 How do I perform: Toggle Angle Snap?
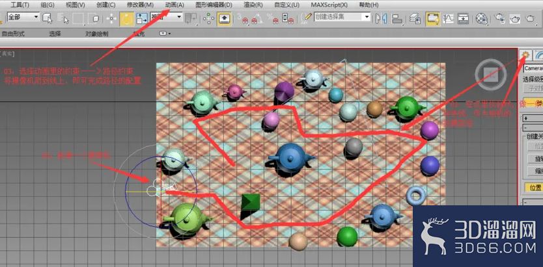(x=257, y=19)
